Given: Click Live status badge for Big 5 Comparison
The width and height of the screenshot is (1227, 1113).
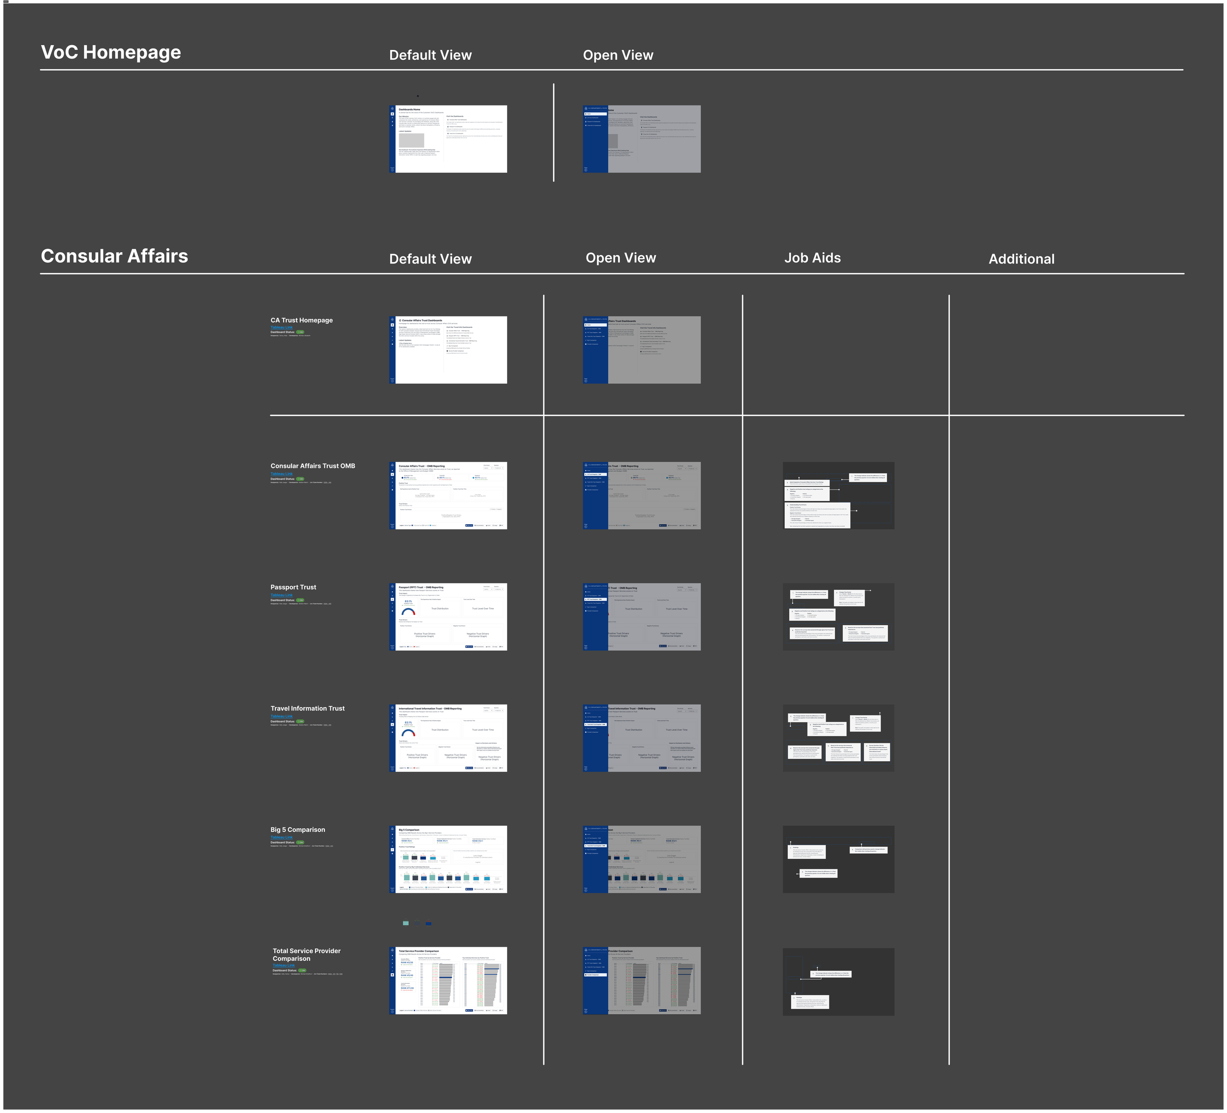Looking at the screenshot, I should click(300, 843).
